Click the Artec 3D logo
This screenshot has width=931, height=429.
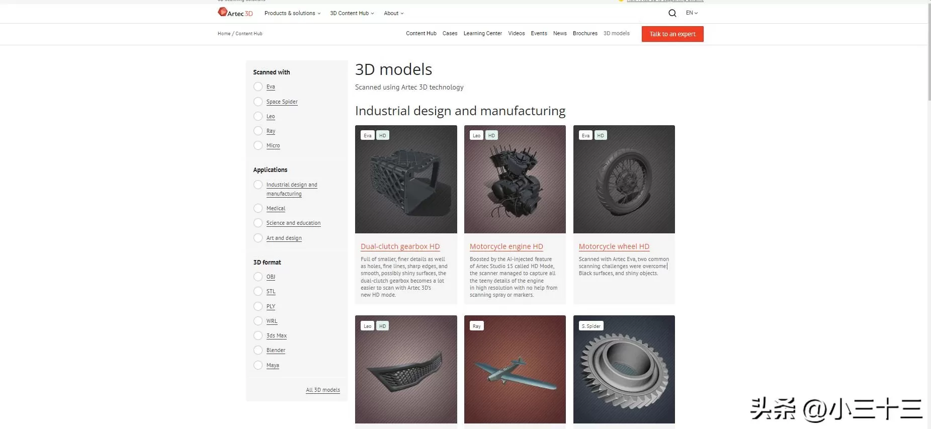point(235,13)
